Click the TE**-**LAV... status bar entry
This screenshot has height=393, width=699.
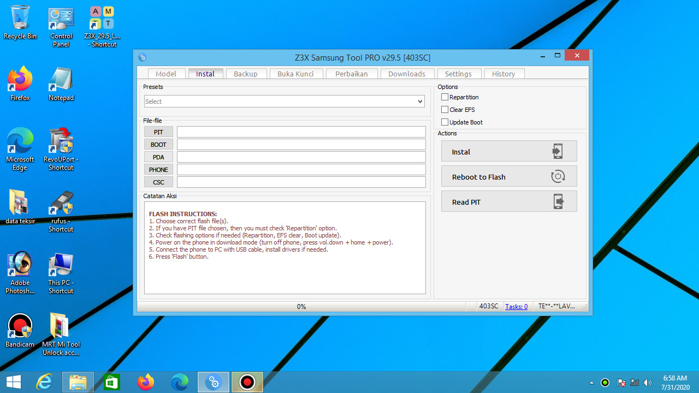(x=556, y=306)
